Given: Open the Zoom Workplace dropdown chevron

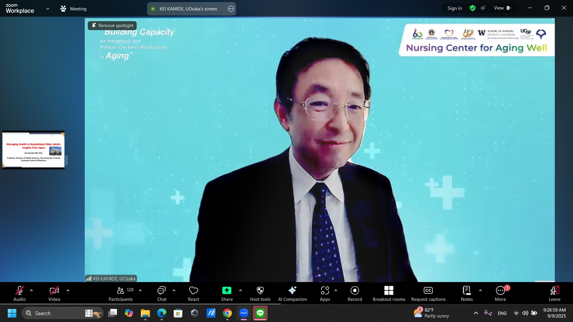Looking at the screenshot, I should pyautogui.click(x=48, y=9).
